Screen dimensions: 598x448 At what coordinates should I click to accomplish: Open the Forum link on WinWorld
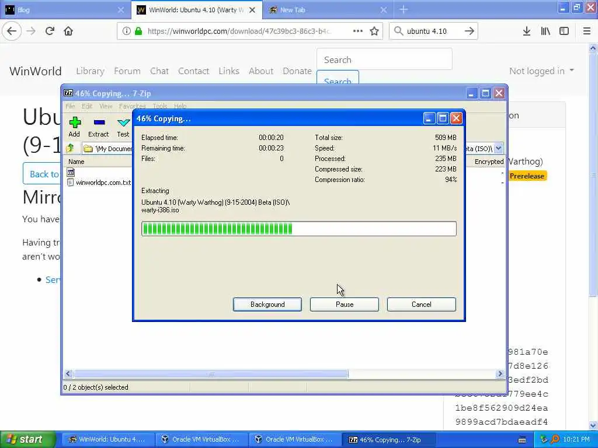point(127,71)
